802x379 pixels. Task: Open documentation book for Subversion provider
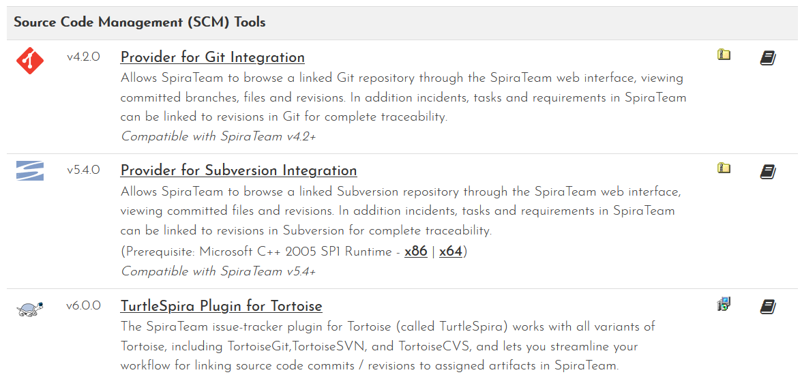[x=768, y=171]
